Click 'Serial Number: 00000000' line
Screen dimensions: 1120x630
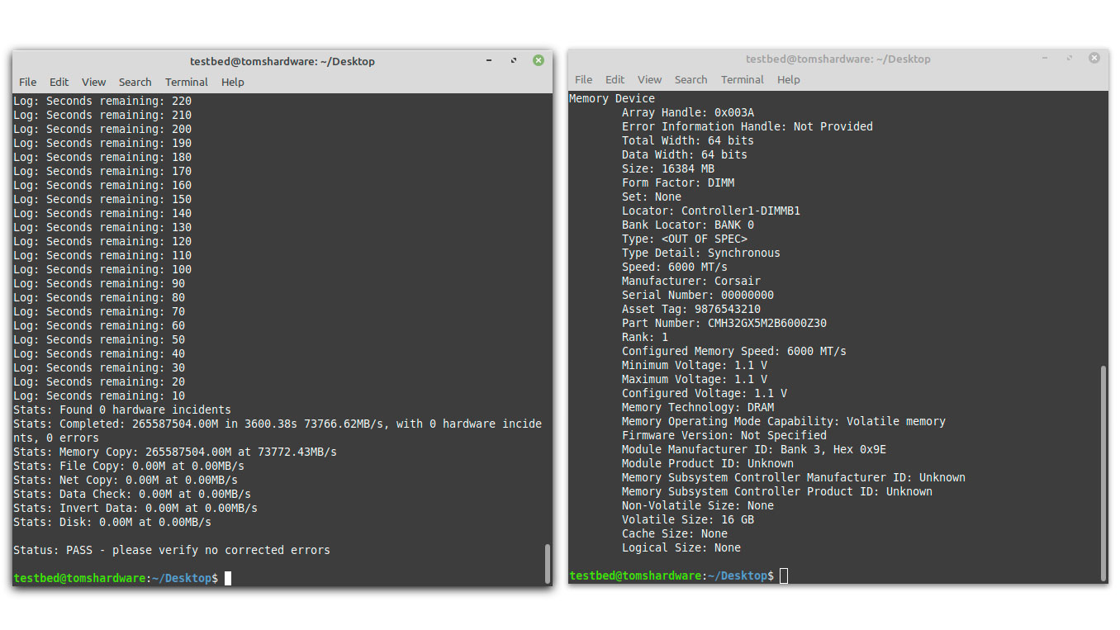pyautogui.click(x=698, y=295)
